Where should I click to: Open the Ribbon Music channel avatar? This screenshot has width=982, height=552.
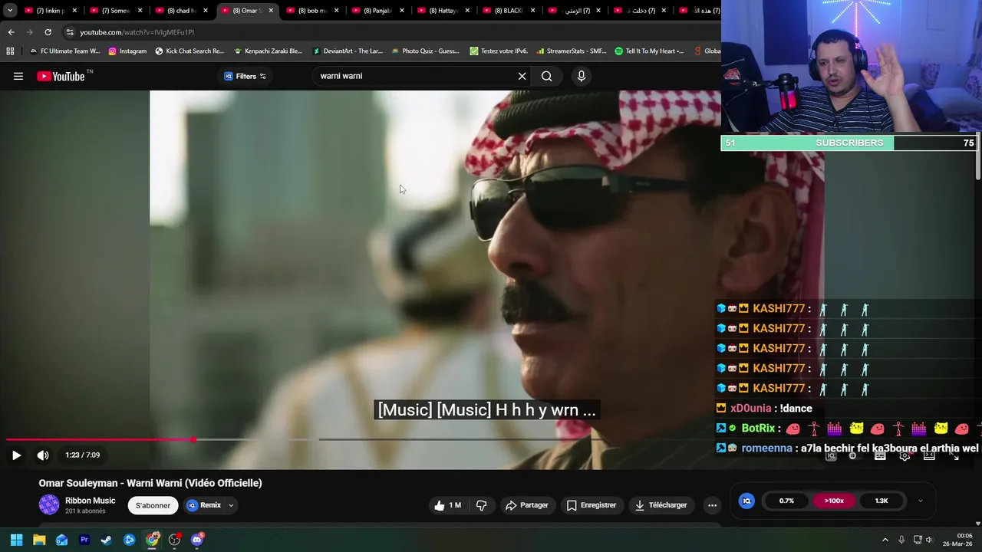tap(49, 504)
